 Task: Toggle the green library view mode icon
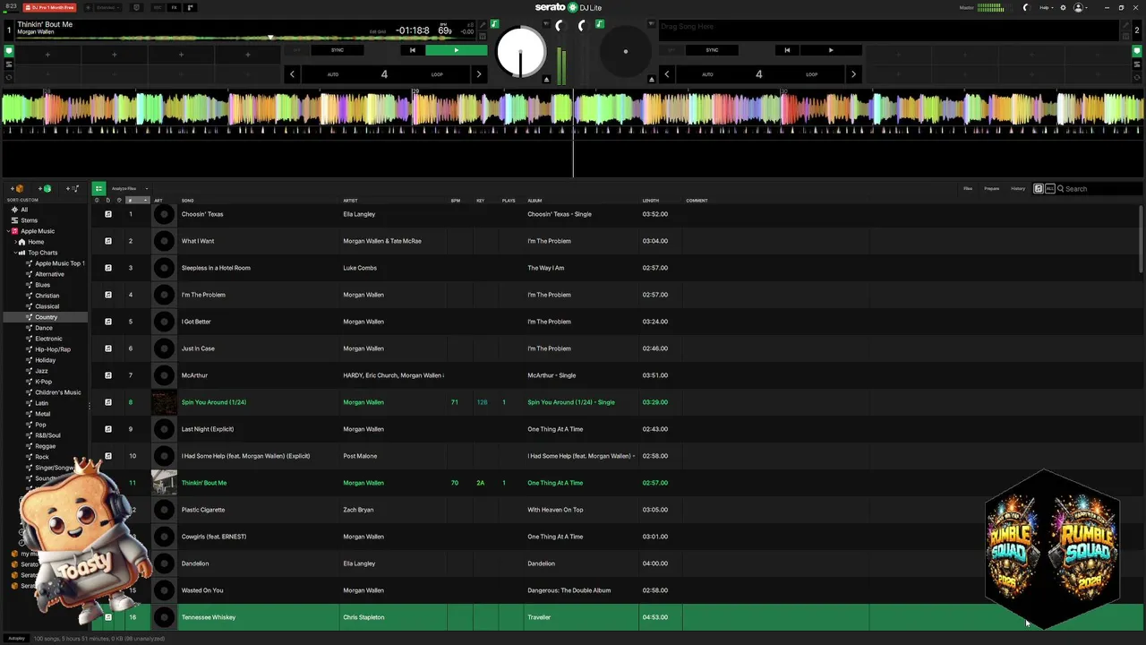[x=98, y=189]
